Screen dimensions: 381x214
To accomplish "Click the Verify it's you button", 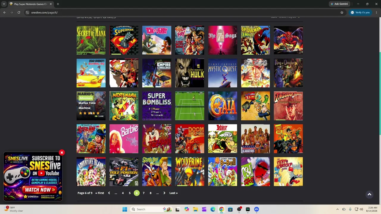I will point(360,12).
